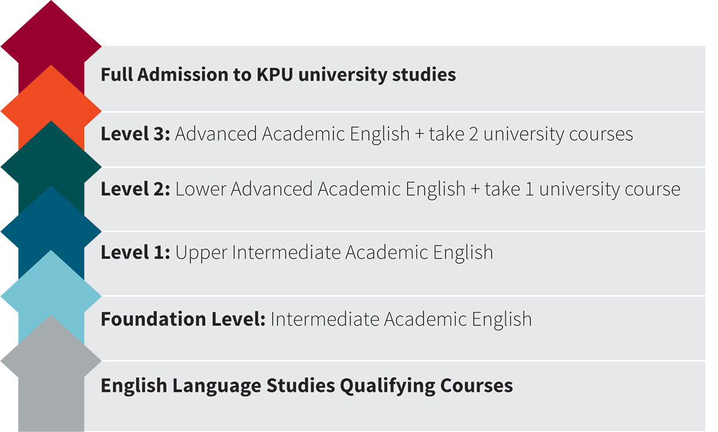Click the plus sign in Level 2 row

(476, 190)
